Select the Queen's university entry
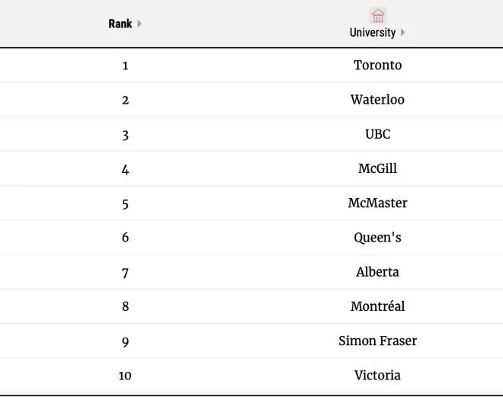The image size is (503, 397). (377, 238)
